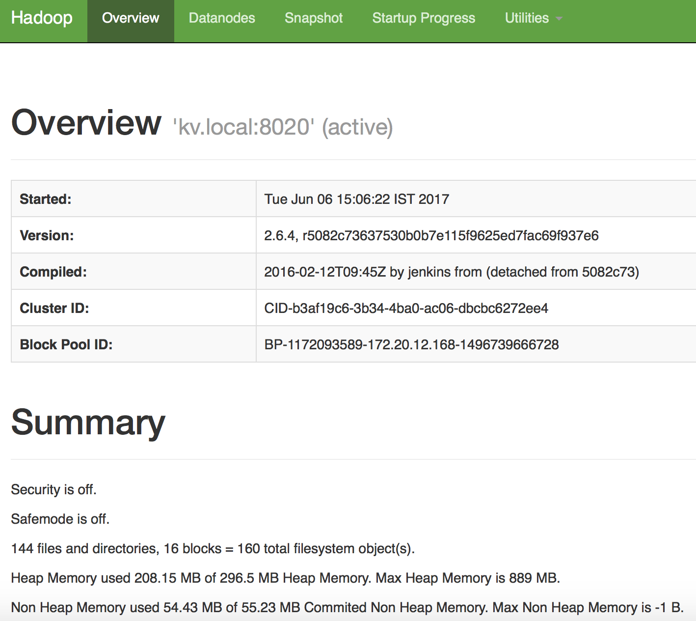The width and height of the screenshot is (696, 621).
Task: Click the Started: row label
Action: click(45, 199)
